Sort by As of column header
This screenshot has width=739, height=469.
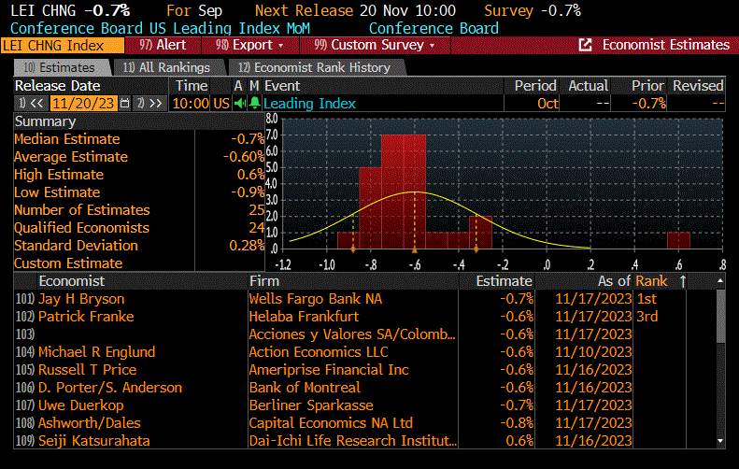coord(614,281)
